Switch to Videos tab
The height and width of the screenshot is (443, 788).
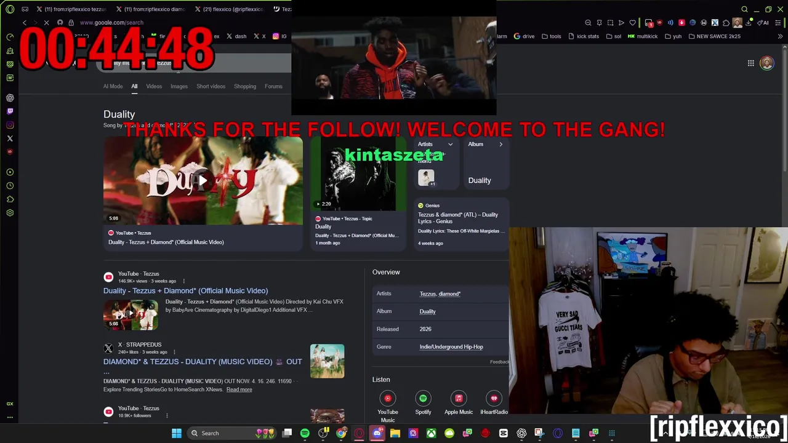pos(154,86)
